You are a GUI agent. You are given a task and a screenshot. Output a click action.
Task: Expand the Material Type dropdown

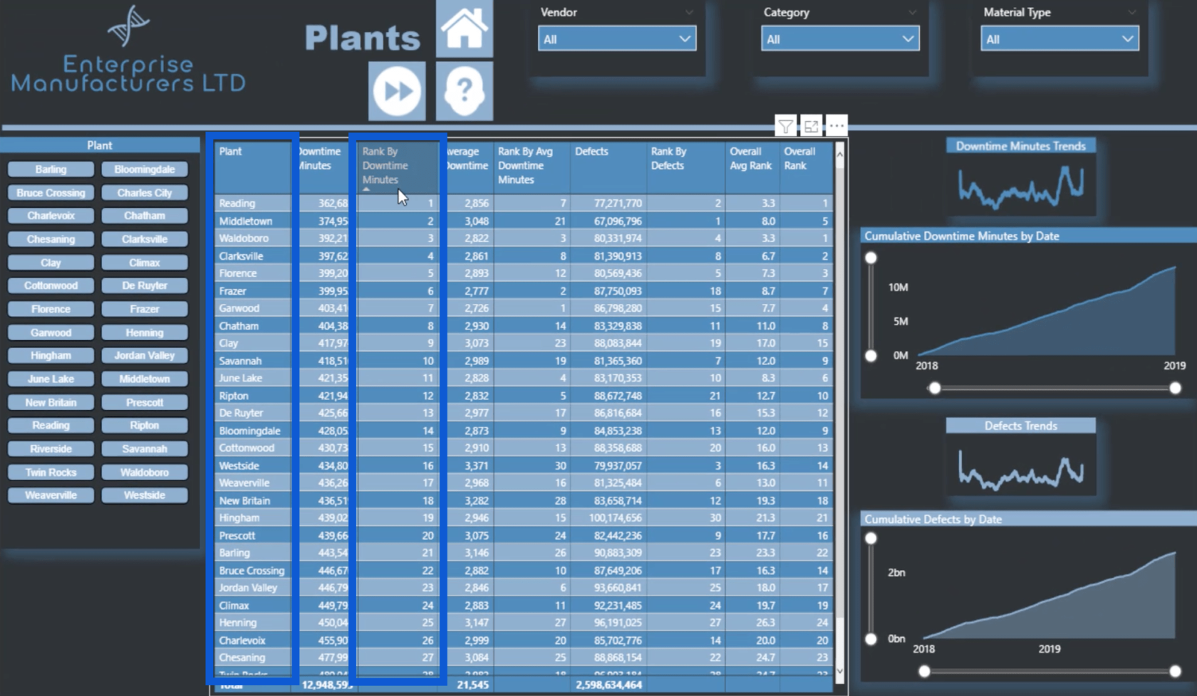[1059, 39]
